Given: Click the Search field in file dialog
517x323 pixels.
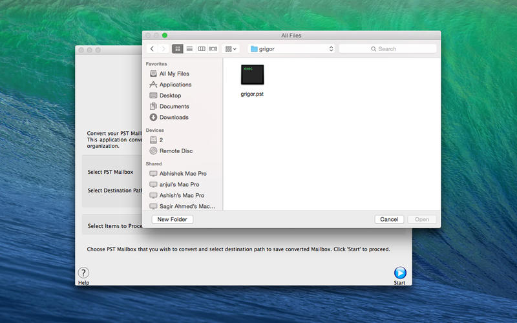Looking at the screenshot, I should click(x=388, y=49).
